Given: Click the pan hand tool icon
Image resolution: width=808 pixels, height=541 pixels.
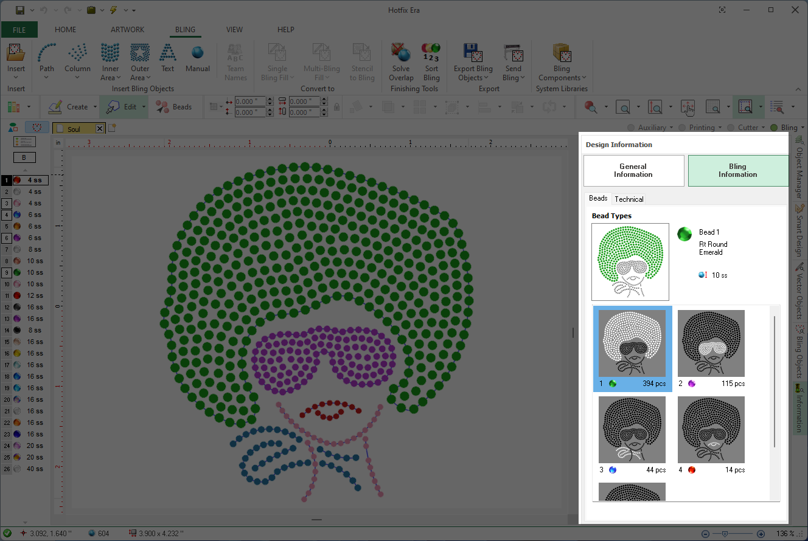Looking at the screenshot, I should coord(688,107).
